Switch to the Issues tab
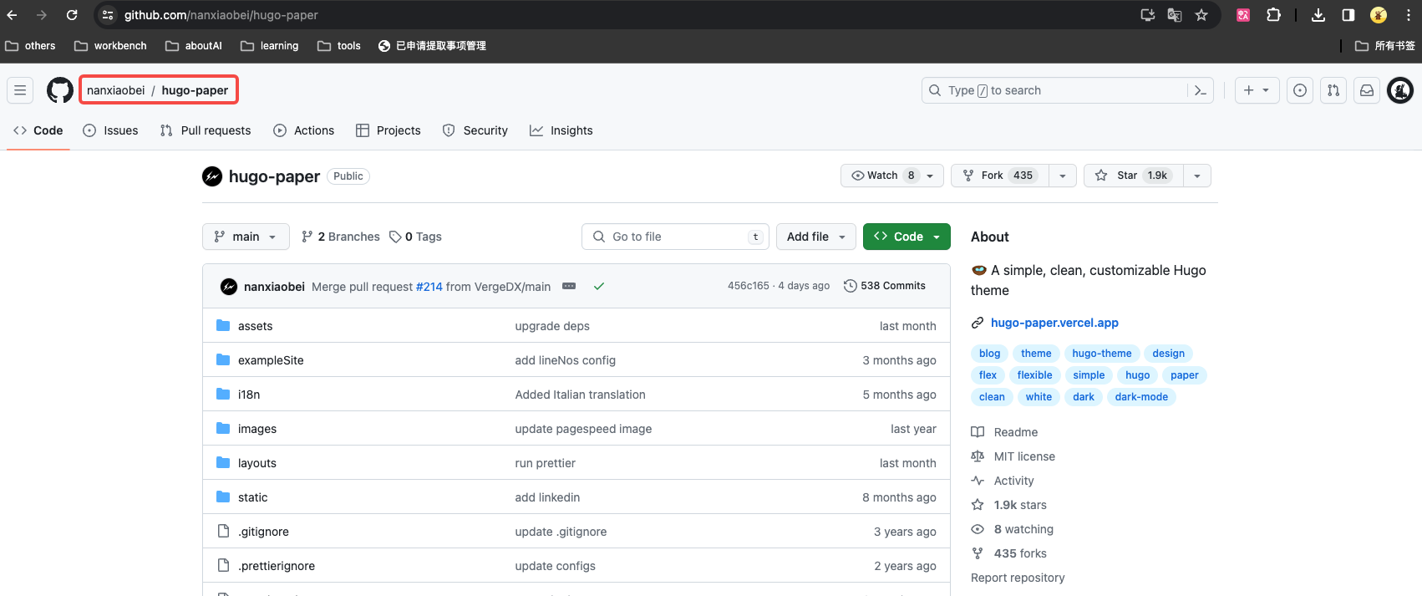The image size is (1422, 596). 110,130
